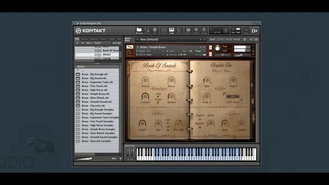Enable the HP filter mode LED
Screen dimensions: 329x185
point(168,123)
